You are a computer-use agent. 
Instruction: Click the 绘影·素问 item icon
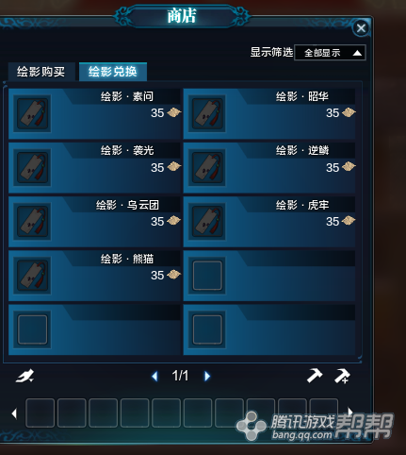pos(33,113)
